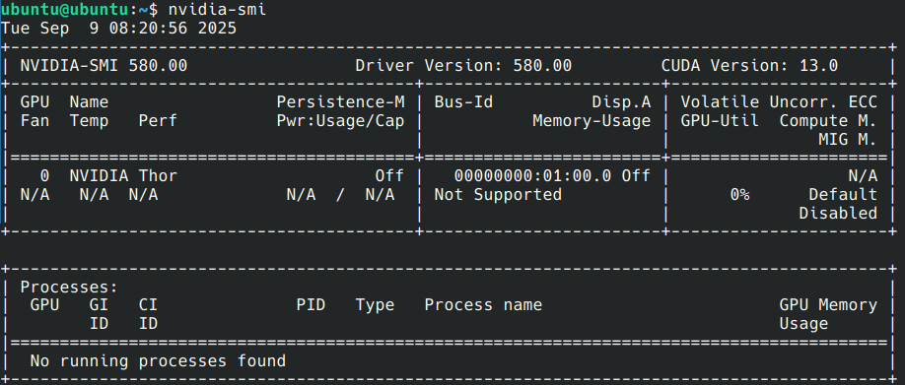
Task: Click the GI column header in Processes
Action: click(99, 305)
